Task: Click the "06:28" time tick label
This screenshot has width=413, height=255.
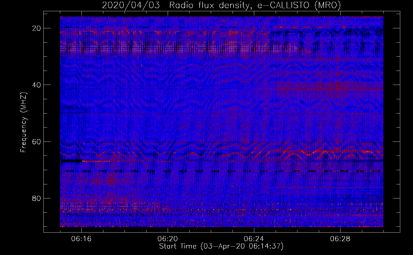Action: click(x=340, y=239)
